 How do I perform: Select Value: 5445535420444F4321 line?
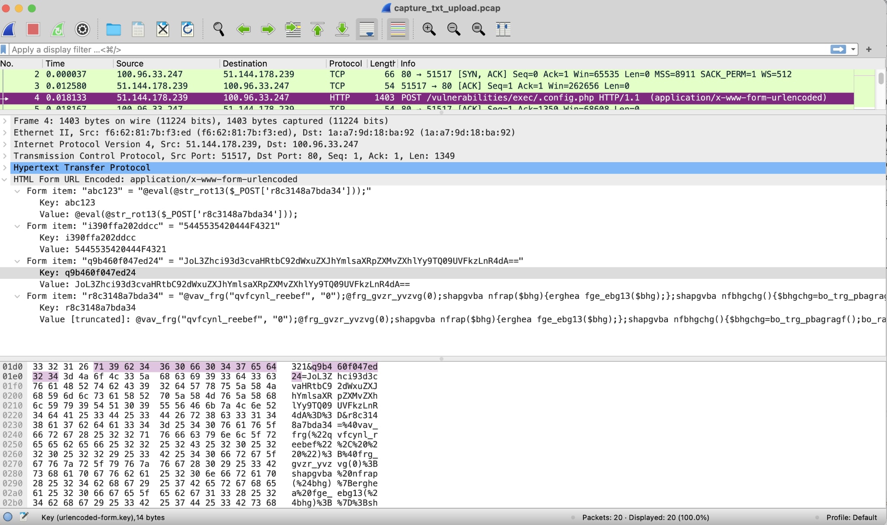[x=443, y=250]
